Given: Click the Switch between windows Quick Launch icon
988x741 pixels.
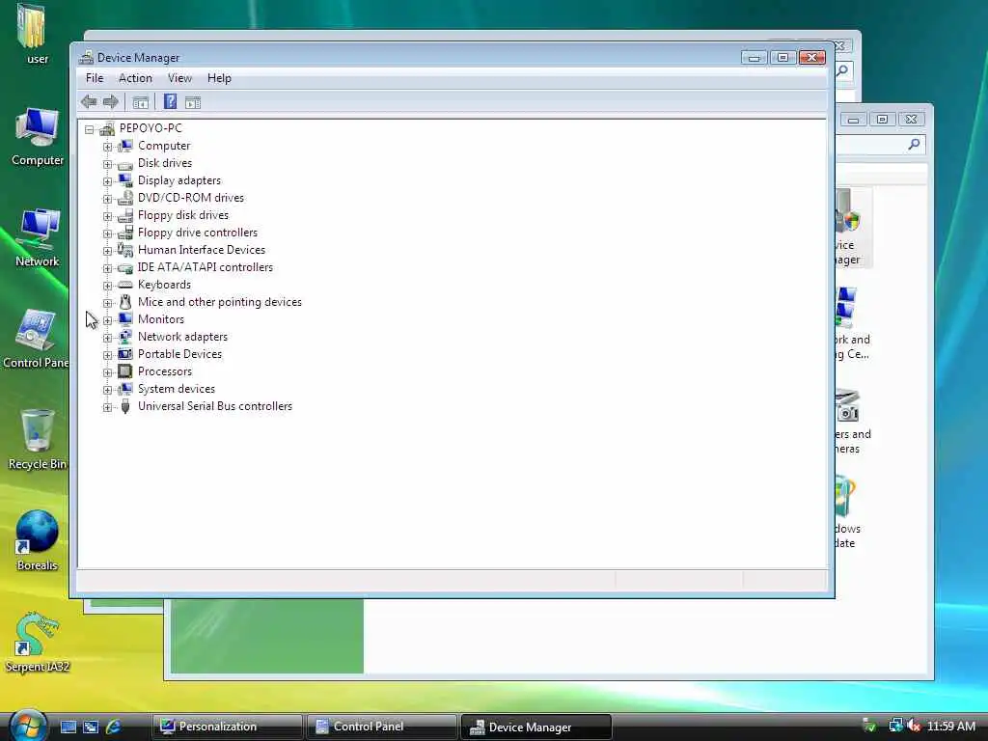Looking at the screenshot, I should click(91, 727).
